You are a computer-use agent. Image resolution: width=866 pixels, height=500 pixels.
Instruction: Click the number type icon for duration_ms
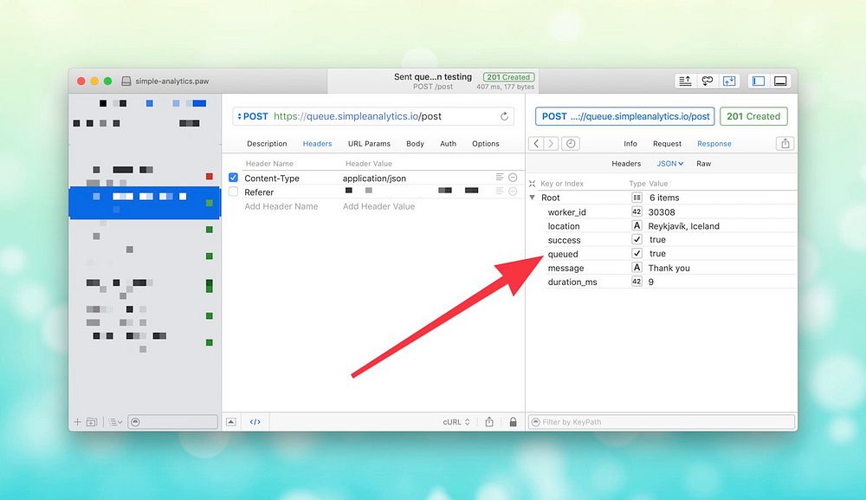point(637,282)
